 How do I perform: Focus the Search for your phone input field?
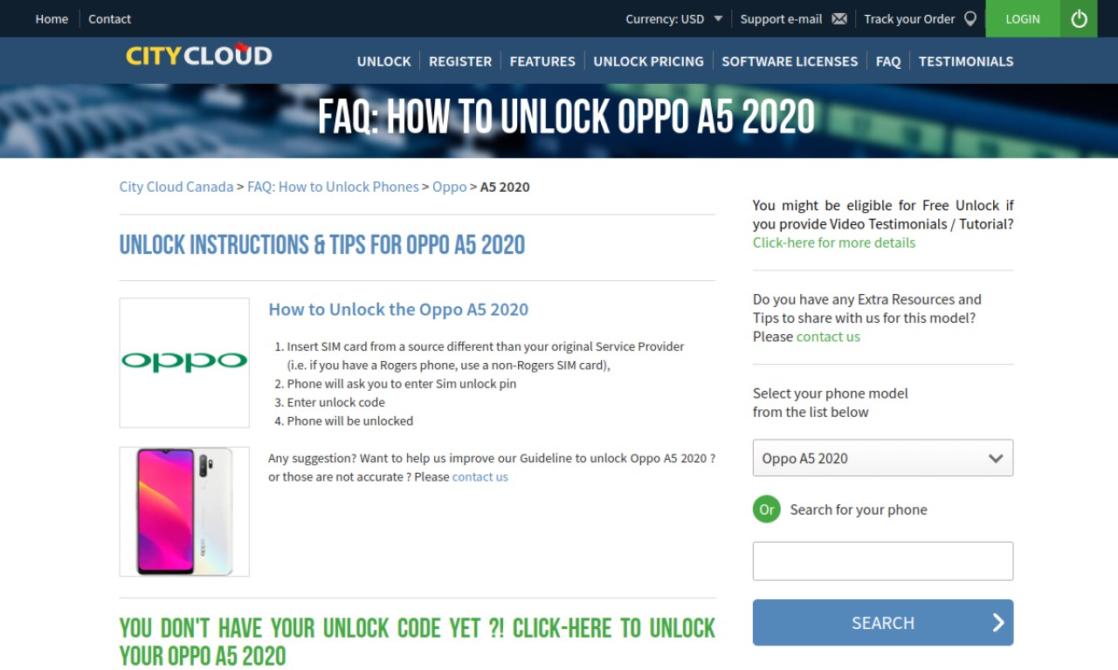click(883, 561)
